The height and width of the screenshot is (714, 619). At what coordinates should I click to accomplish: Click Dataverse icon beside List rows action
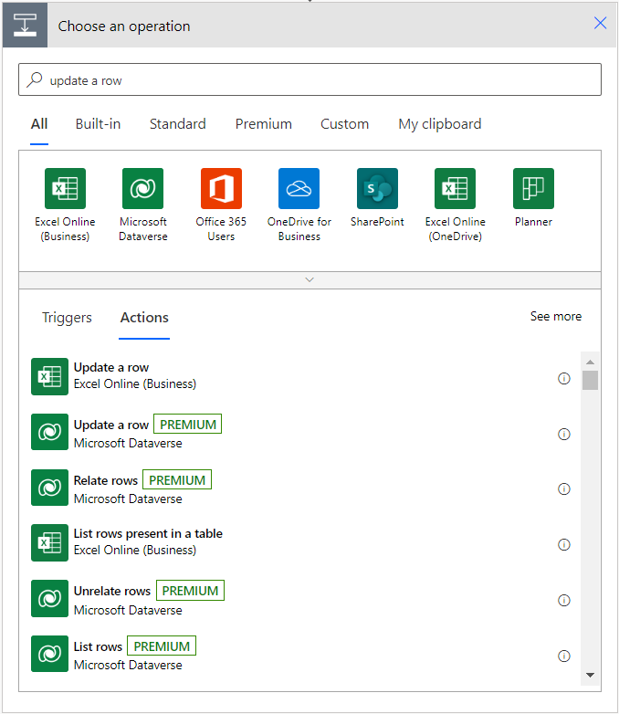pos(49,655)
